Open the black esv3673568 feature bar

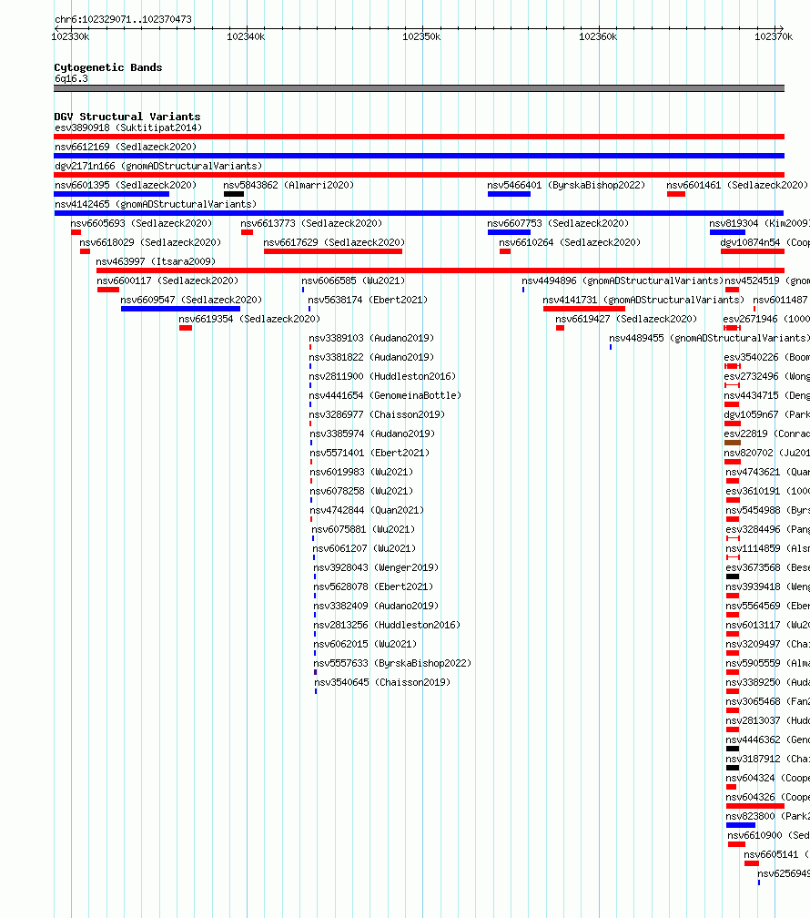[x=732, y=576]
